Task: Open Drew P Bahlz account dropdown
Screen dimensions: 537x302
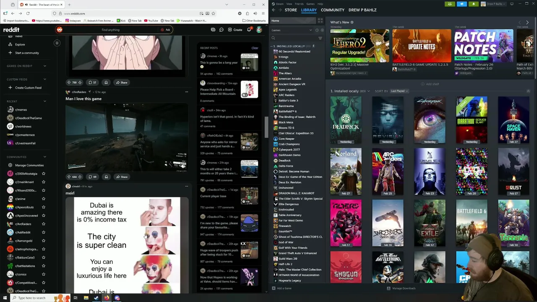Action: [x=494, y=4]
